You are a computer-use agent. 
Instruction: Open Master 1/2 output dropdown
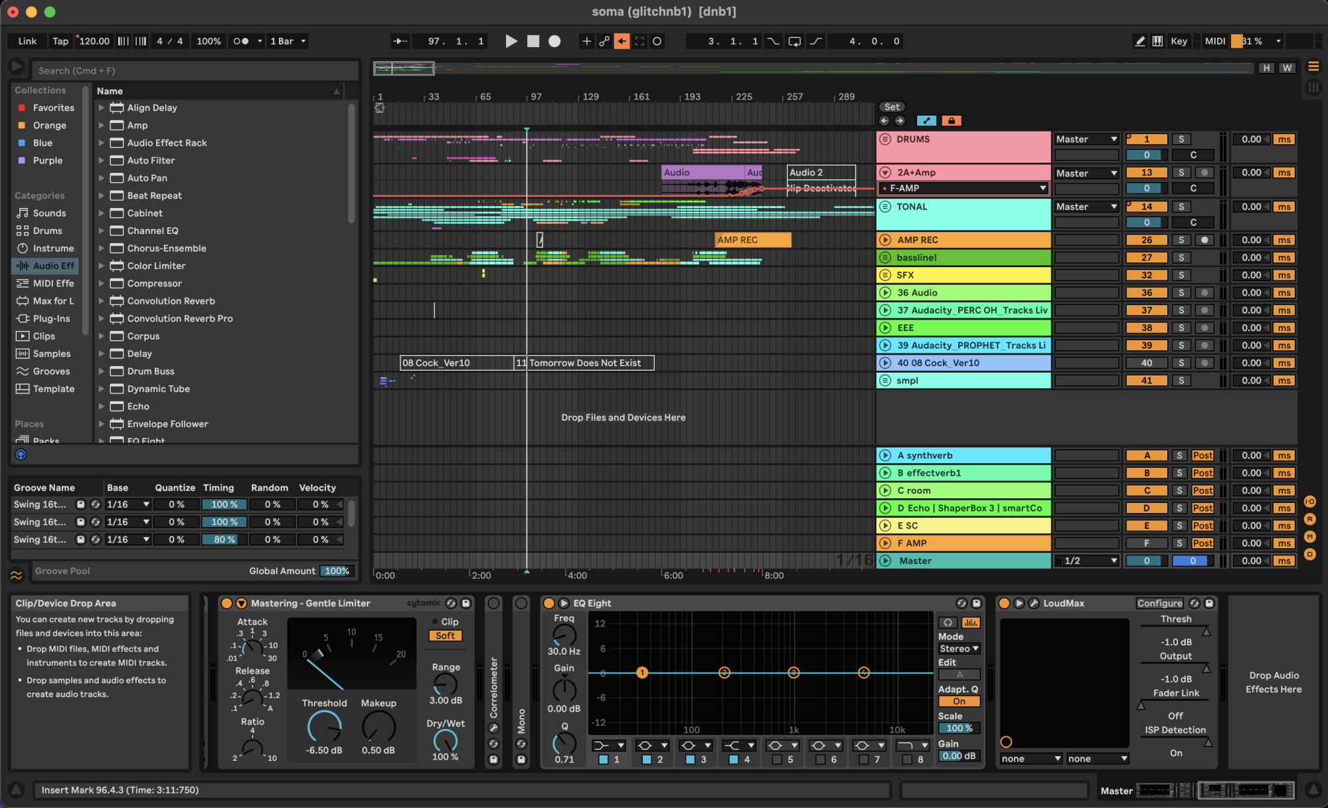pyautogui.click(x=1087, y=561)
